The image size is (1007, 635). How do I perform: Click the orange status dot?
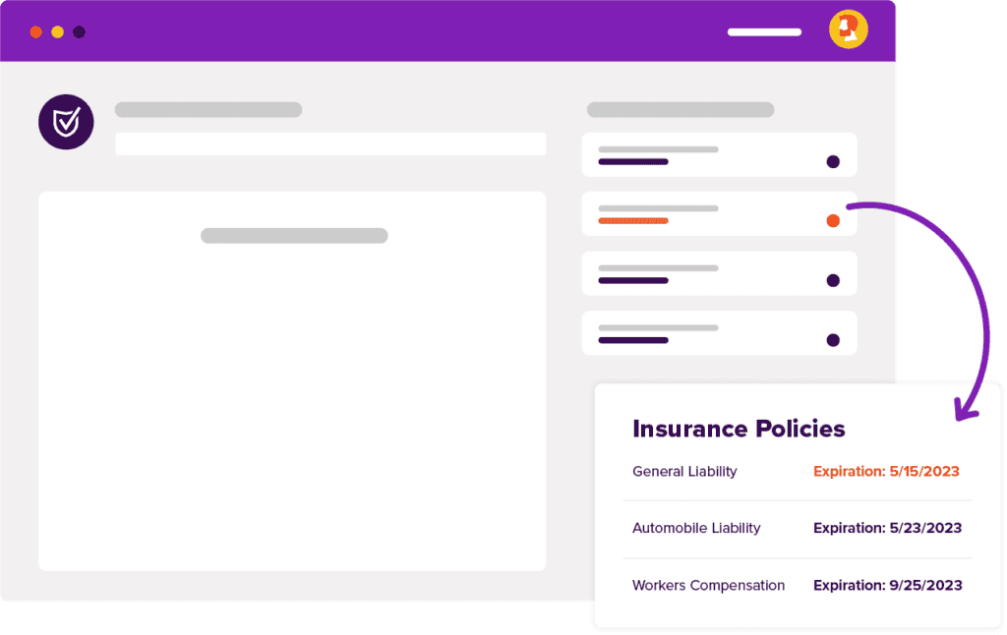(833, 221)
